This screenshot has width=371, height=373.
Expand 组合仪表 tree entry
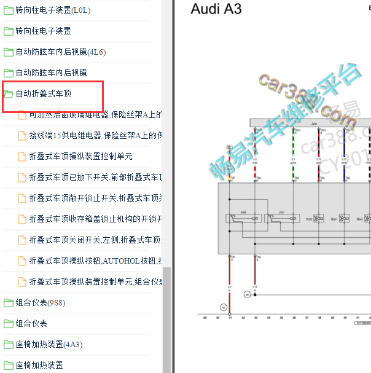tap(31, 323)
